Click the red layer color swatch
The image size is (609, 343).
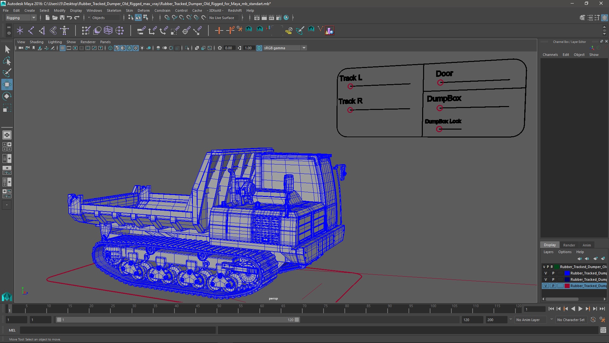(x=567, y=286)
